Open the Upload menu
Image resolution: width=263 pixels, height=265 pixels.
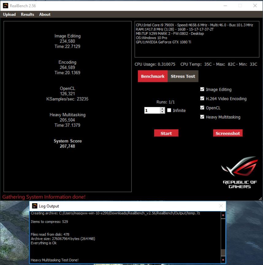click(x=9, y=14)
